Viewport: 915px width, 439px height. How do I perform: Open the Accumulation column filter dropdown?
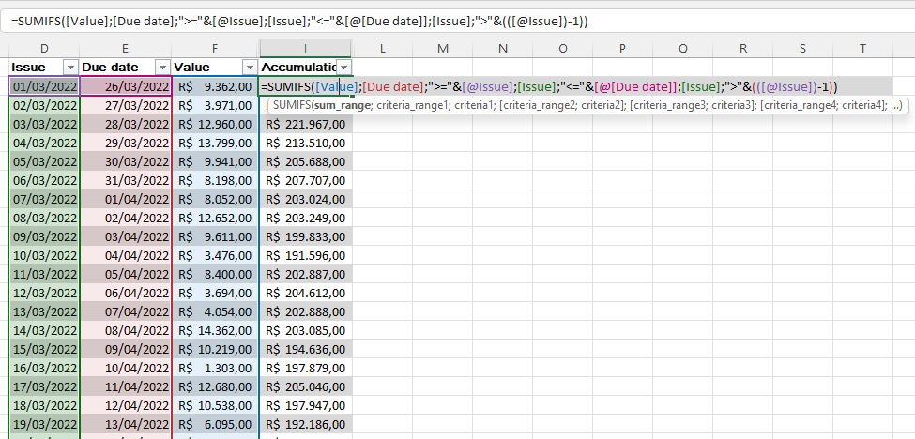pos(344,67)
